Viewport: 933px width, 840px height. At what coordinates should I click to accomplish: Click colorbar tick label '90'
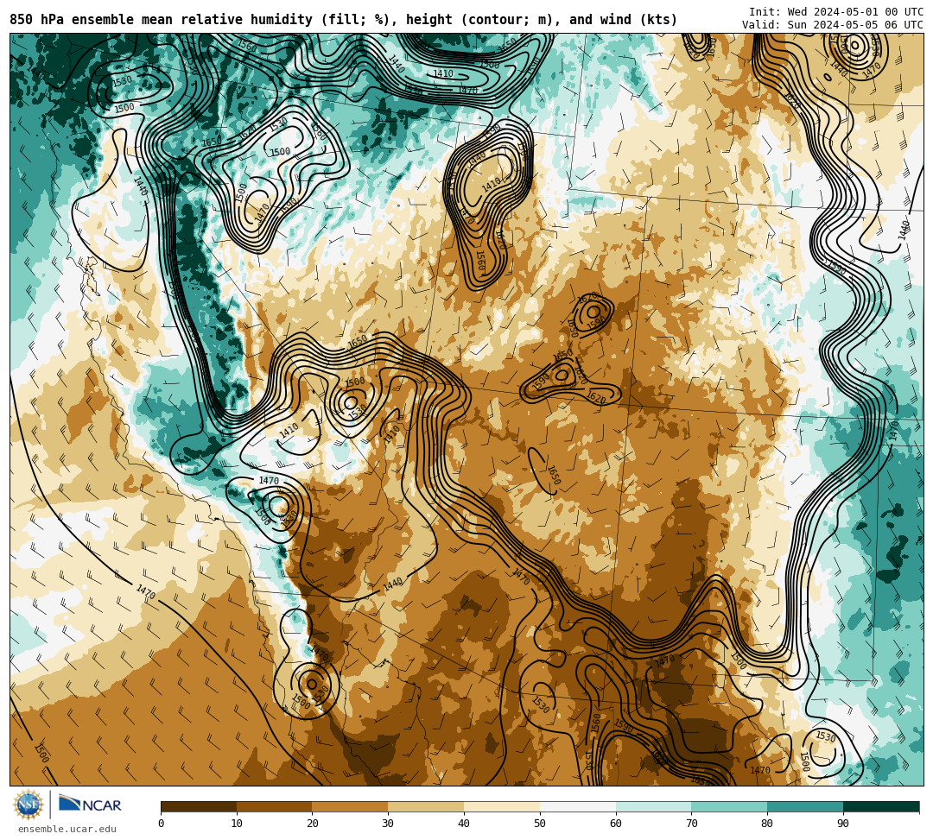tap(844, 824)
